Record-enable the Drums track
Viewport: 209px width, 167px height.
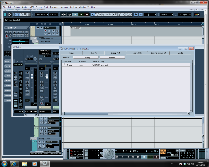pos(45,31)
